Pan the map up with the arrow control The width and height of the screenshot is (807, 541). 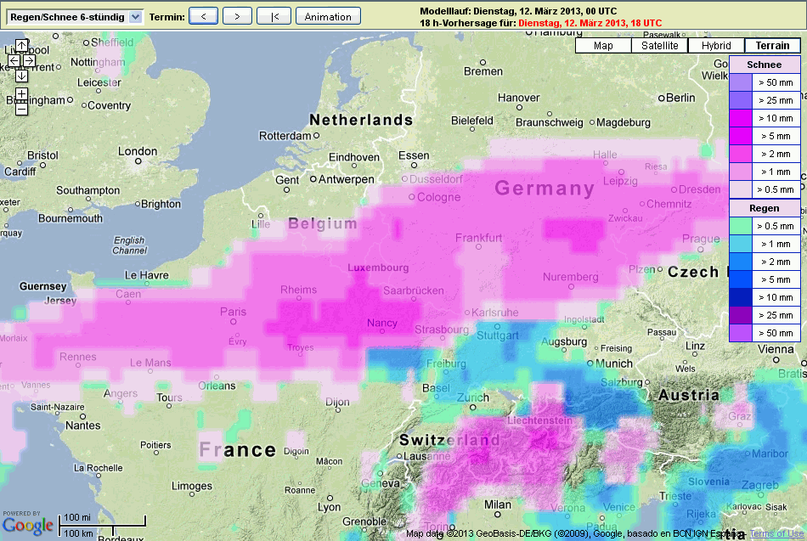point(21,45)
